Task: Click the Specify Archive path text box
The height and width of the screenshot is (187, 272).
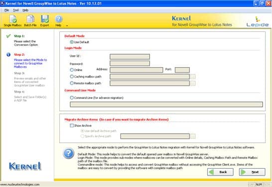Action: pyautogui.click(x=155, y=136)
